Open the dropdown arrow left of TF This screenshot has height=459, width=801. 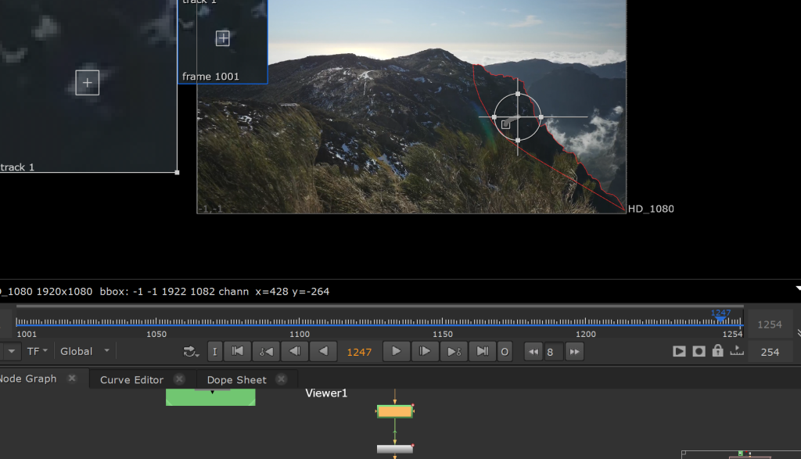click(x=11, y=351)
